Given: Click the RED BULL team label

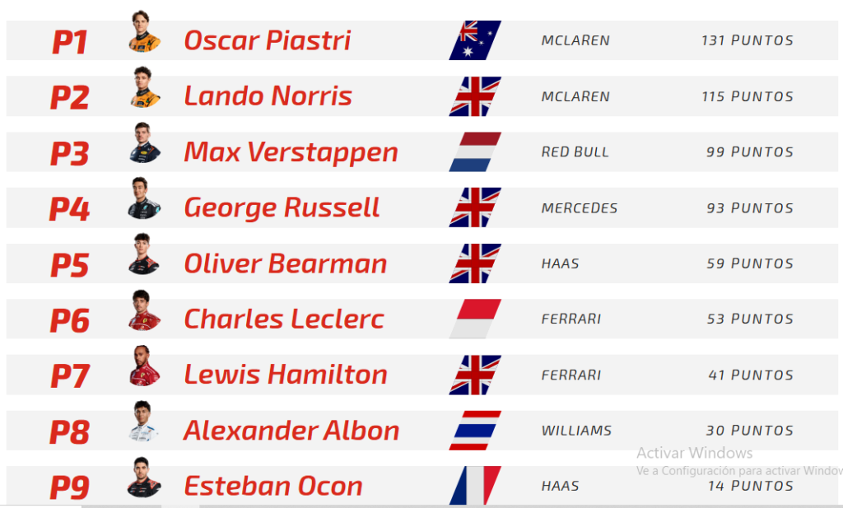Looking at the screenshot, I should coord(575,152).
